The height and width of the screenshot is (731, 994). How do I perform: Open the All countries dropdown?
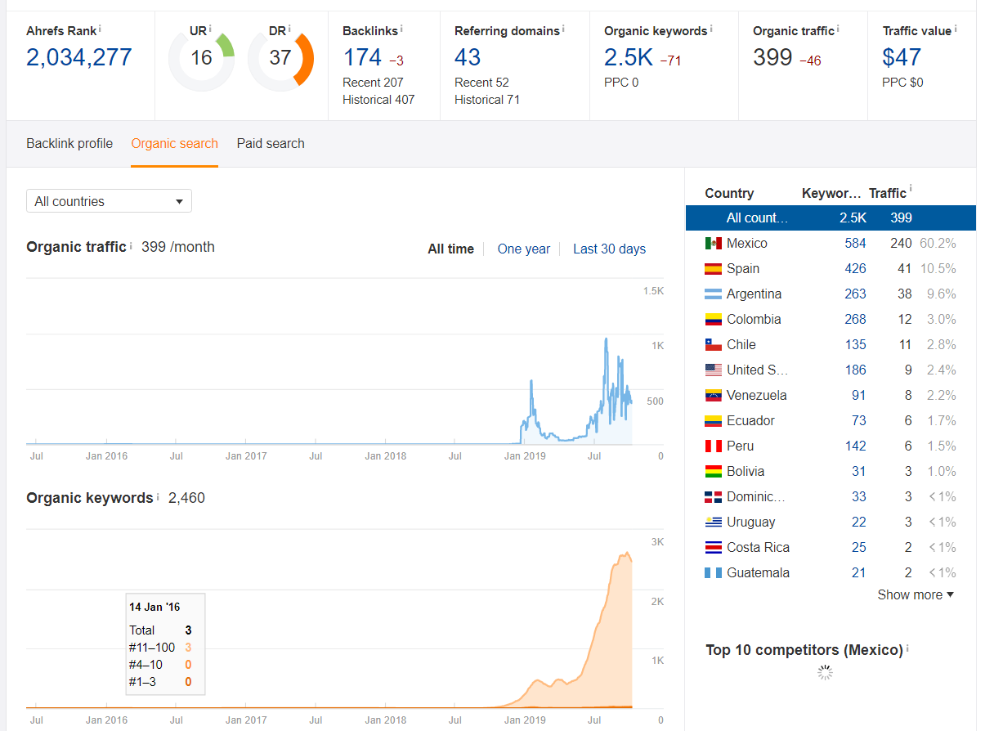(109, 201)
